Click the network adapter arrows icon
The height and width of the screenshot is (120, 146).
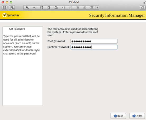point(35,8)
